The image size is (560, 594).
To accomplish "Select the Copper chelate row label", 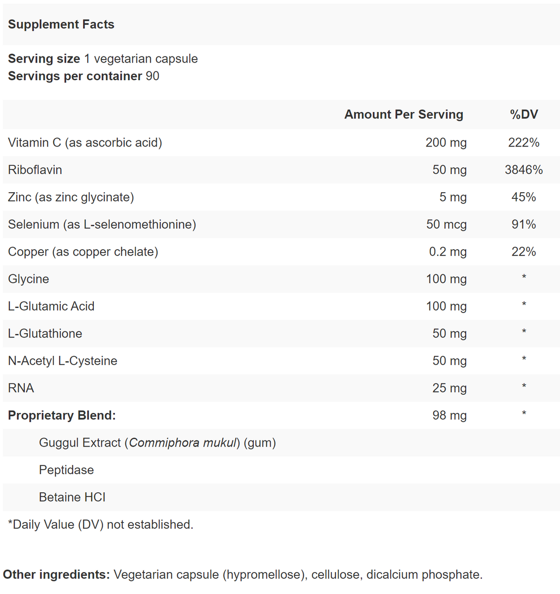I will tap(83, 252).
